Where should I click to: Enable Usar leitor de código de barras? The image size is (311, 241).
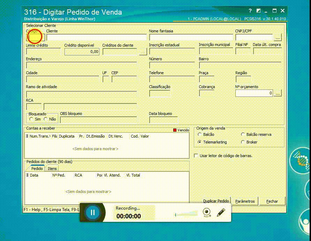pos(196,156)
